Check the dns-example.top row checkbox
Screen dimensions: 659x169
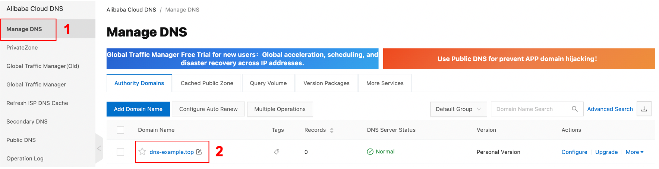pyautogui.click(x=120, y=152)
